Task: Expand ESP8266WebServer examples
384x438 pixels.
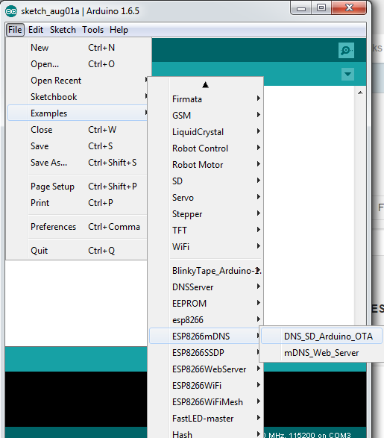Action: point(206,369)
